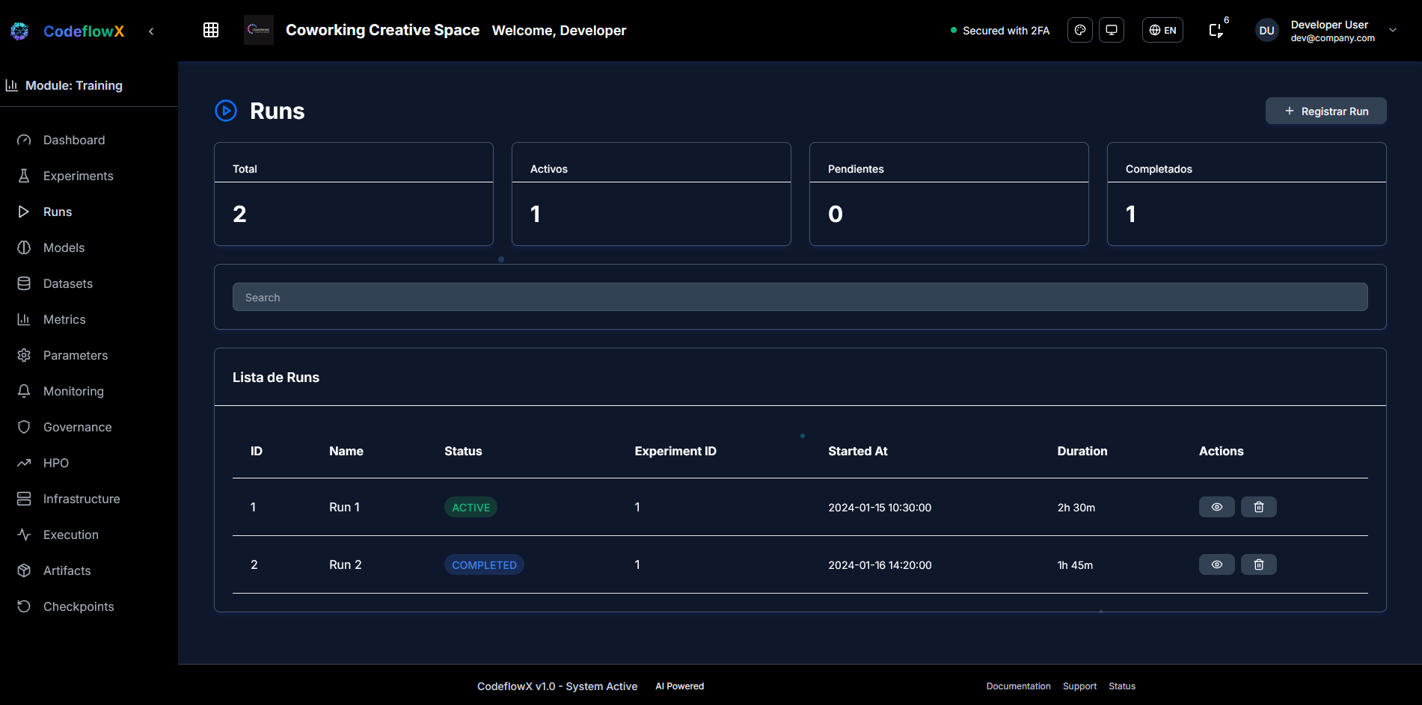Select the COMPLETED status badge
This screenshot has height=705, width=1422.
coord(484,564)
